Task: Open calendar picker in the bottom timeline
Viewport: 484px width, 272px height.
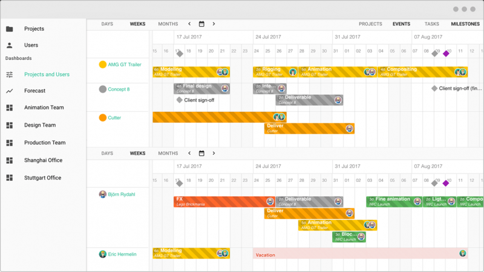Action: tap(201, 154)
